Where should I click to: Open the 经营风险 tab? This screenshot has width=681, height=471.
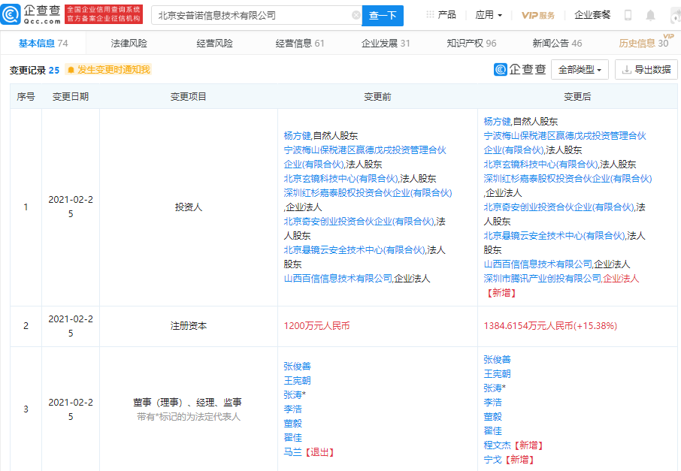coord(214,44)
